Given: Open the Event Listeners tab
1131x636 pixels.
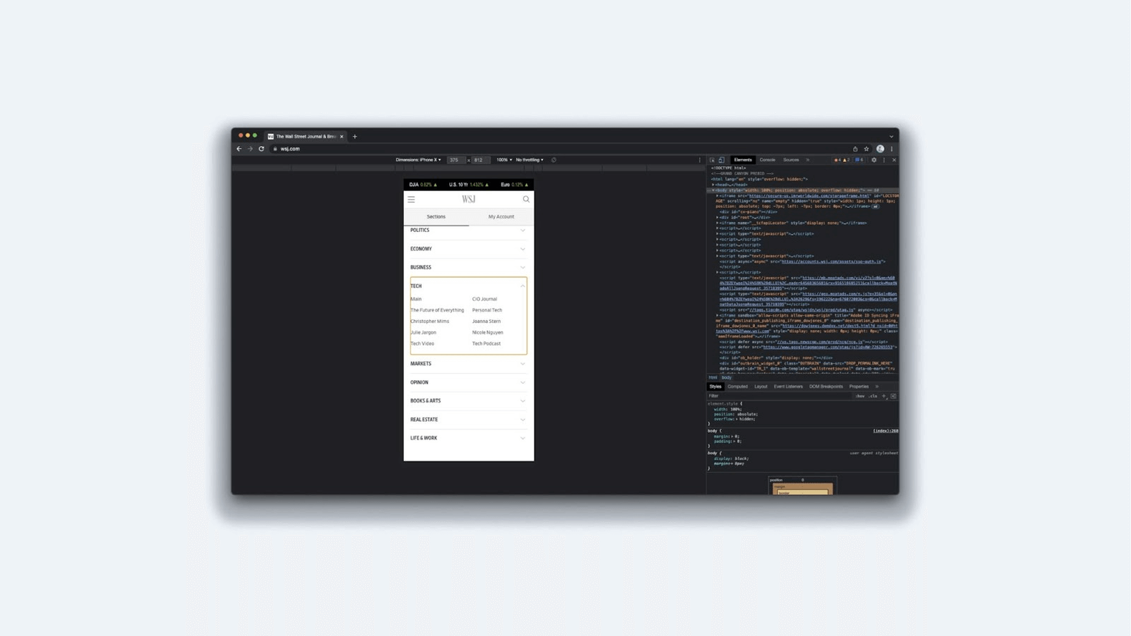Looking at the screenshot, I should [x=788, y=387].
